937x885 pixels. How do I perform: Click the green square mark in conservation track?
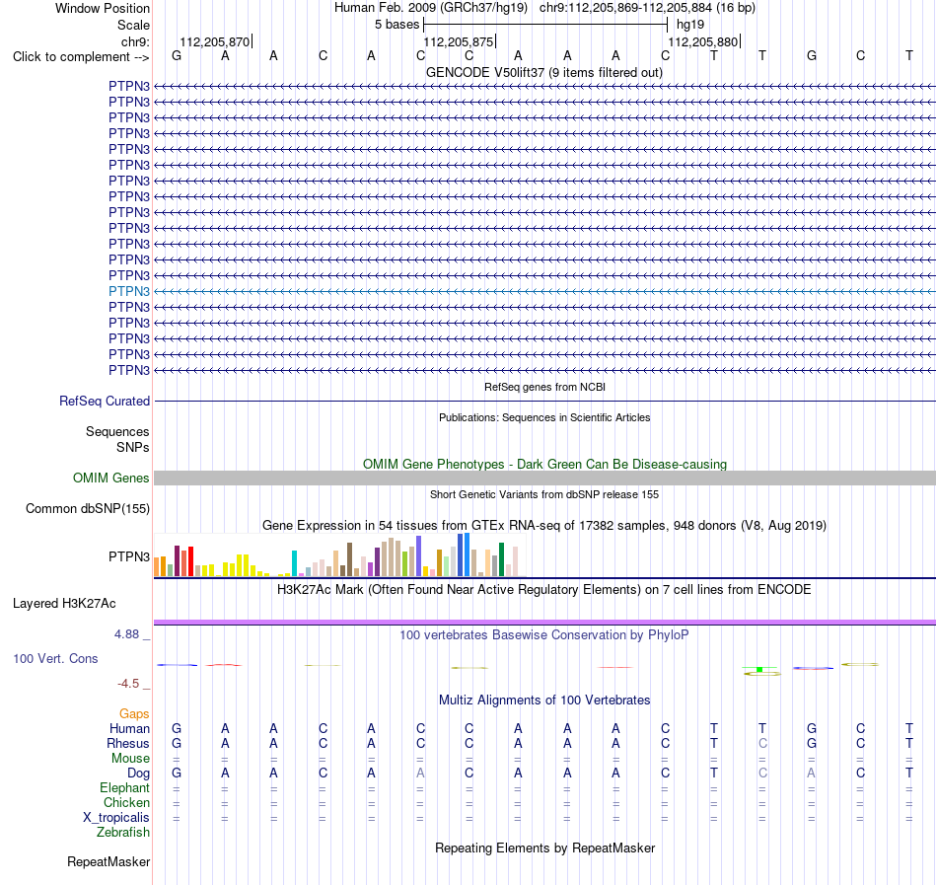click(759, 669)
